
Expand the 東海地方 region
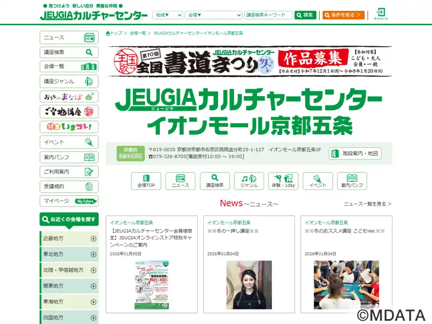point(69,302)
